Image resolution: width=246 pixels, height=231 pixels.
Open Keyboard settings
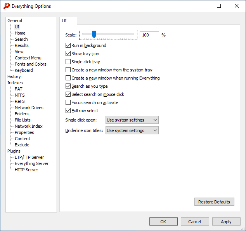point(24,70)
